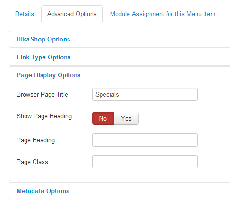The width and height of the screenshot is (230, 205).
Task: Click the Page Class field label
Action: (32, 162)
